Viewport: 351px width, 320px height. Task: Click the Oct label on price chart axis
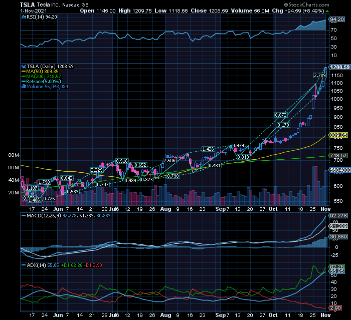(x=273, y=209)
